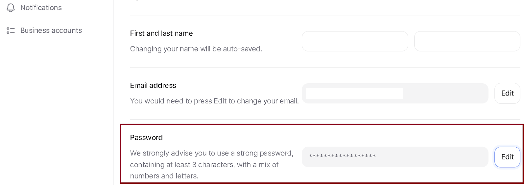Click the Edit button for password
Image resolution: width=526 pixels, height=185 pixels.
point(507,157)
